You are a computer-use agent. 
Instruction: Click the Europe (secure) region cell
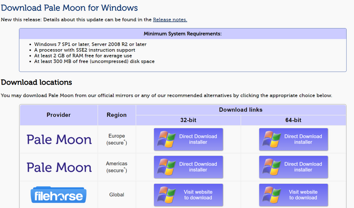point(116,139)
